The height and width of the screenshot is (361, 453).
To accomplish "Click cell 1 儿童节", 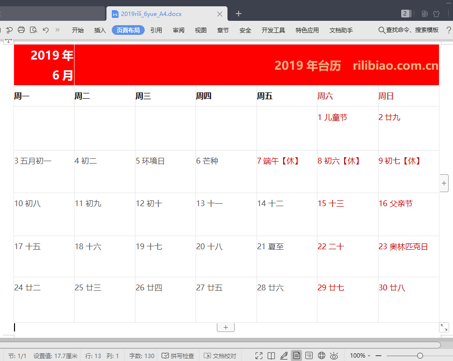I will click(347, 128).
